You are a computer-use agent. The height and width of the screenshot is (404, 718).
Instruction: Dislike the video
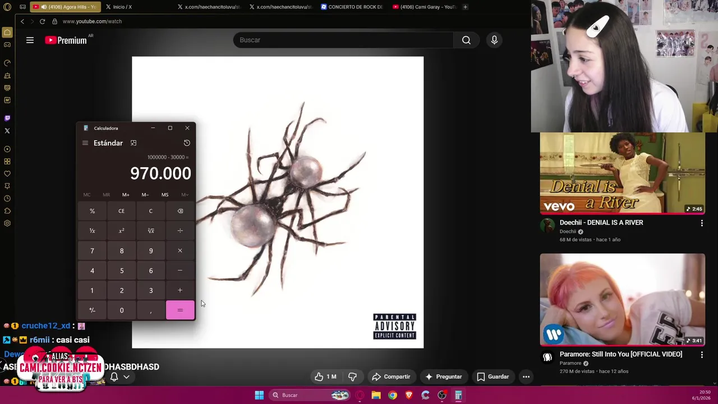[352, 377]
